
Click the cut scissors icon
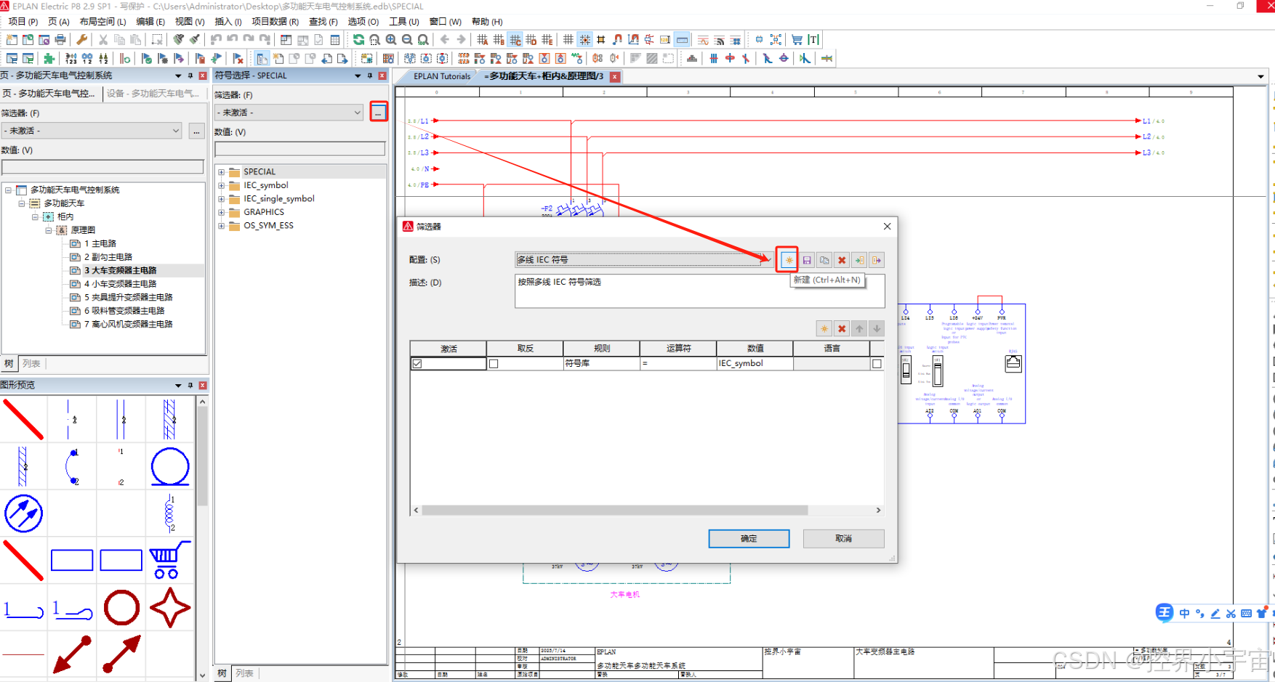click(102, 40)
